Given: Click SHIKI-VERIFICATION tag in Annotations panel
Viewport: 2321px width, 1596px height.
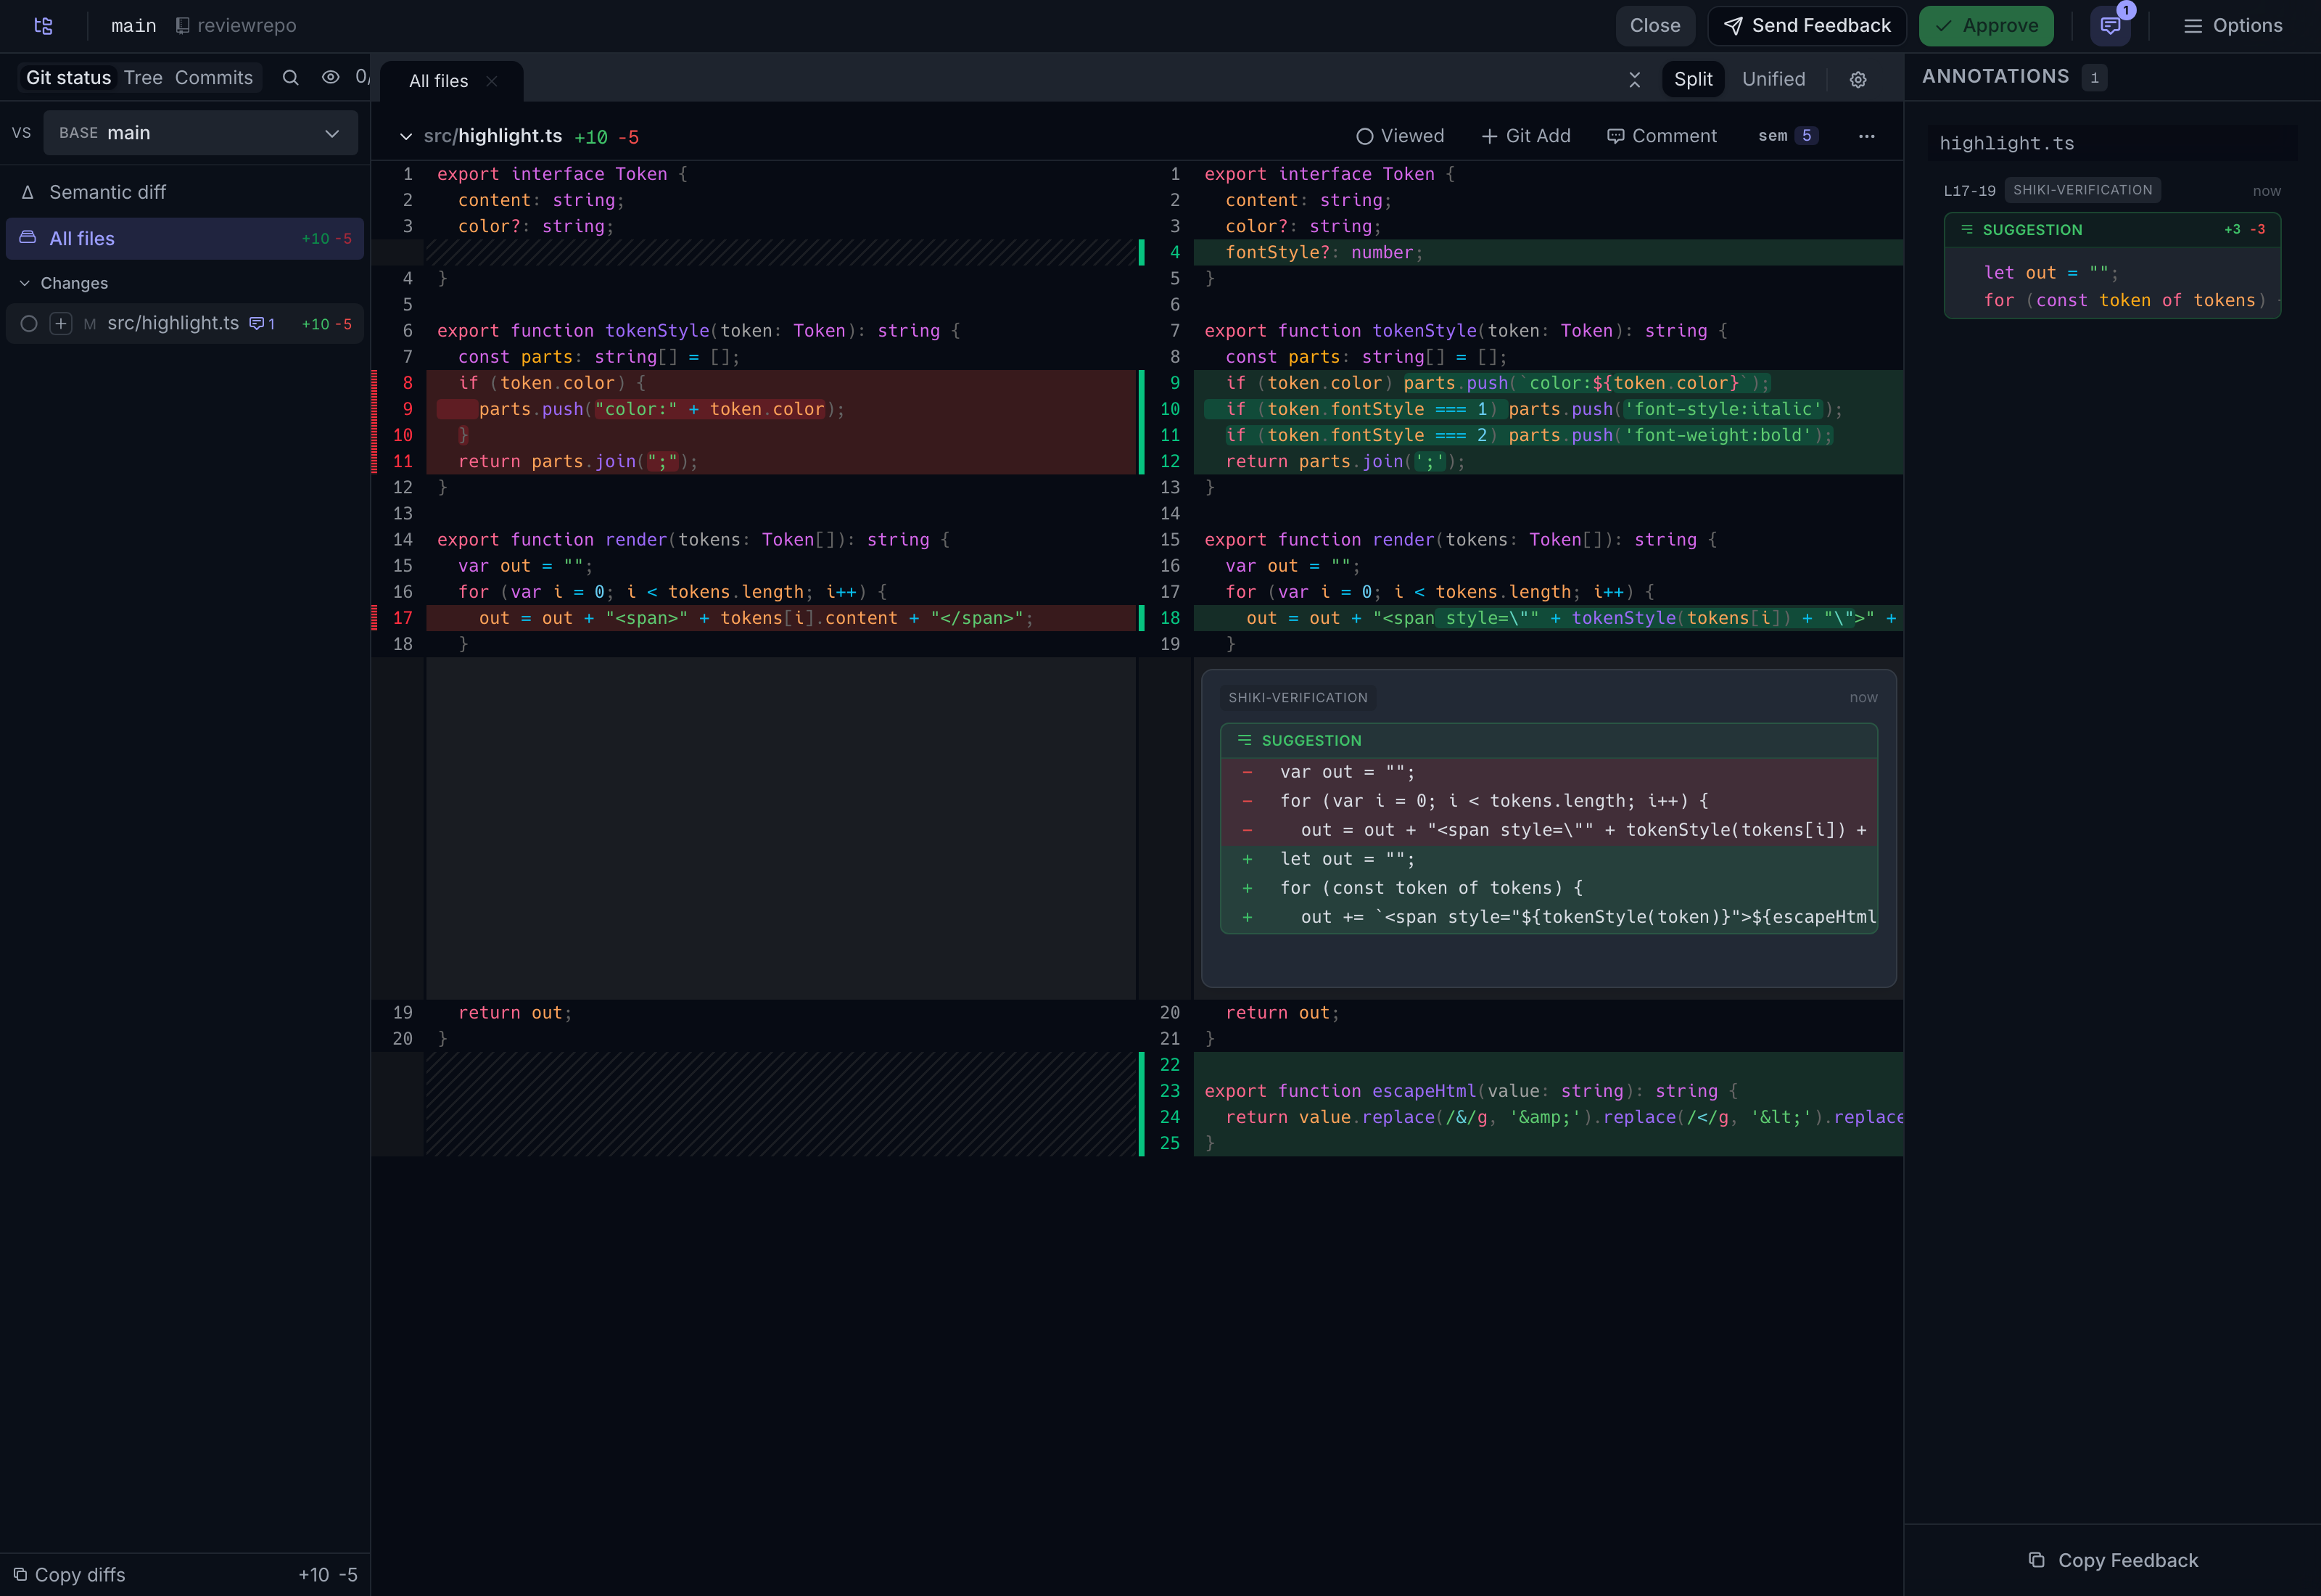Looking at the screenshot, I should click(x=2082, y=190).
